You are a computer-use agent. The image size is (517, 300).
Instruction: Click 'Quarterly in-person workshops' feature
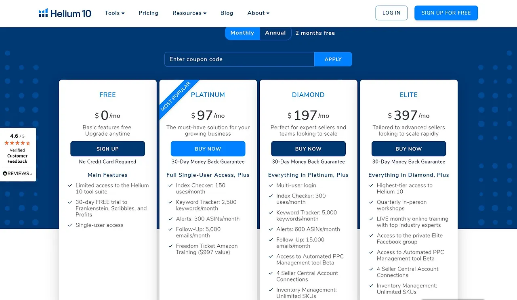pyautogui.click(x=401, y=206)
